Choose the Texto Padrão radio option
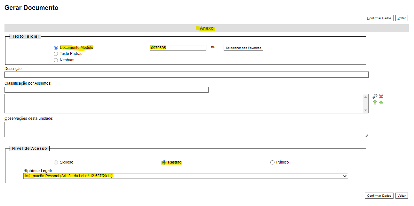 [x=56, y=54]
